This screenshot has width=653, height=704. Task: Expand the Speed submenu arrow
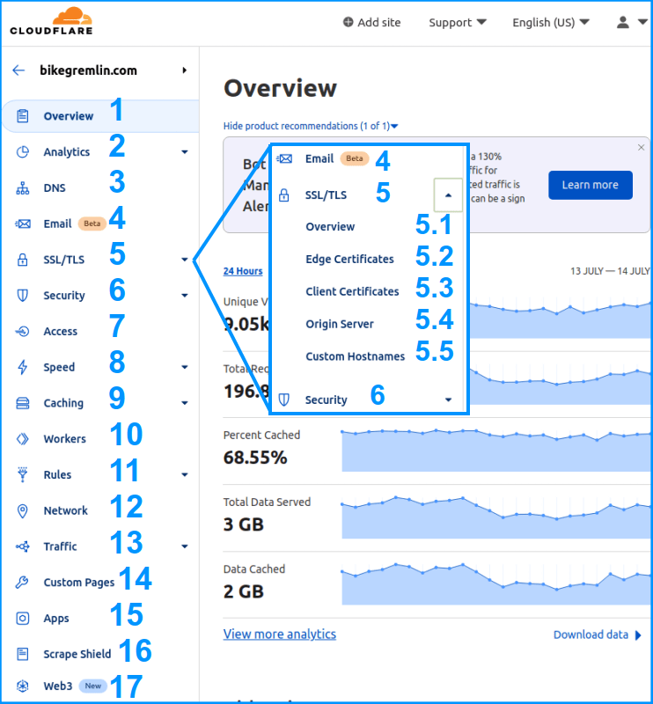[185, 367]
